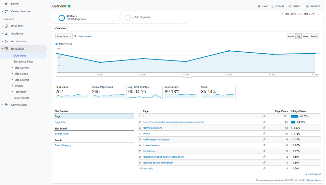Click the Acquisition branching icon

(x=6, y=41)
